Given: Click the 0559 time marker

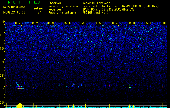Looking at the screenshot, I should tap(148, 23).
